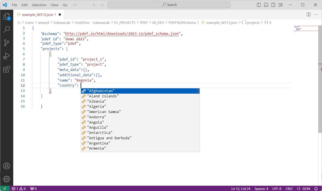Open the Extensions view

(6, 69)
